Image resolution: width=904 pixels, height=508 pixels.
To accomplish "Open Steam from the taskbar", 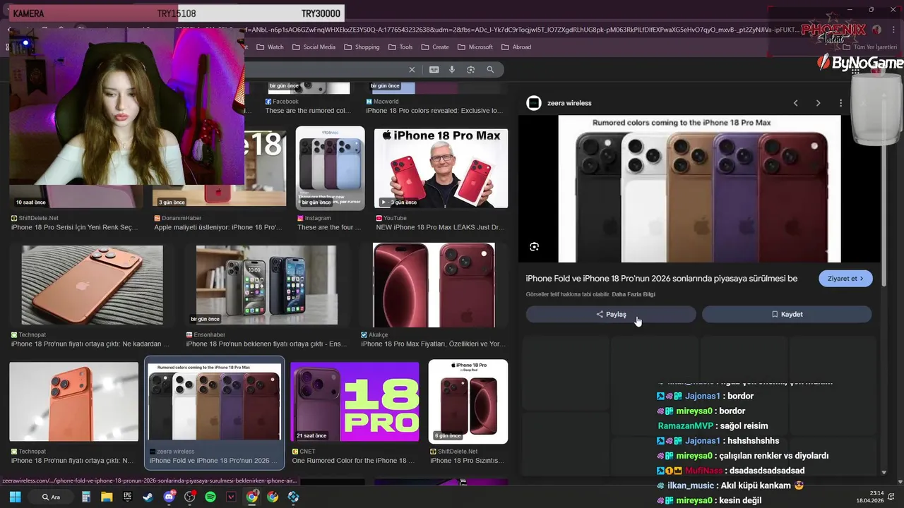I will 148,497.
